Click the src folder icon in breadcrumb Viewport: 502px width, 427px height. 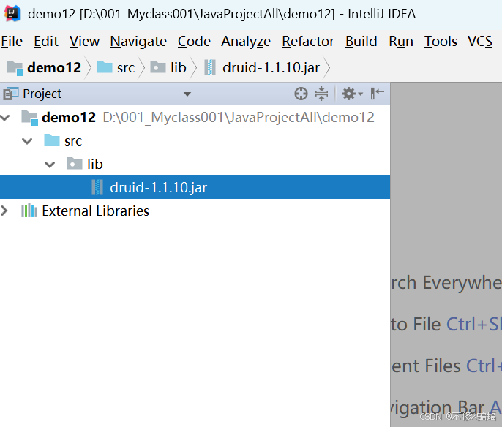105,67
